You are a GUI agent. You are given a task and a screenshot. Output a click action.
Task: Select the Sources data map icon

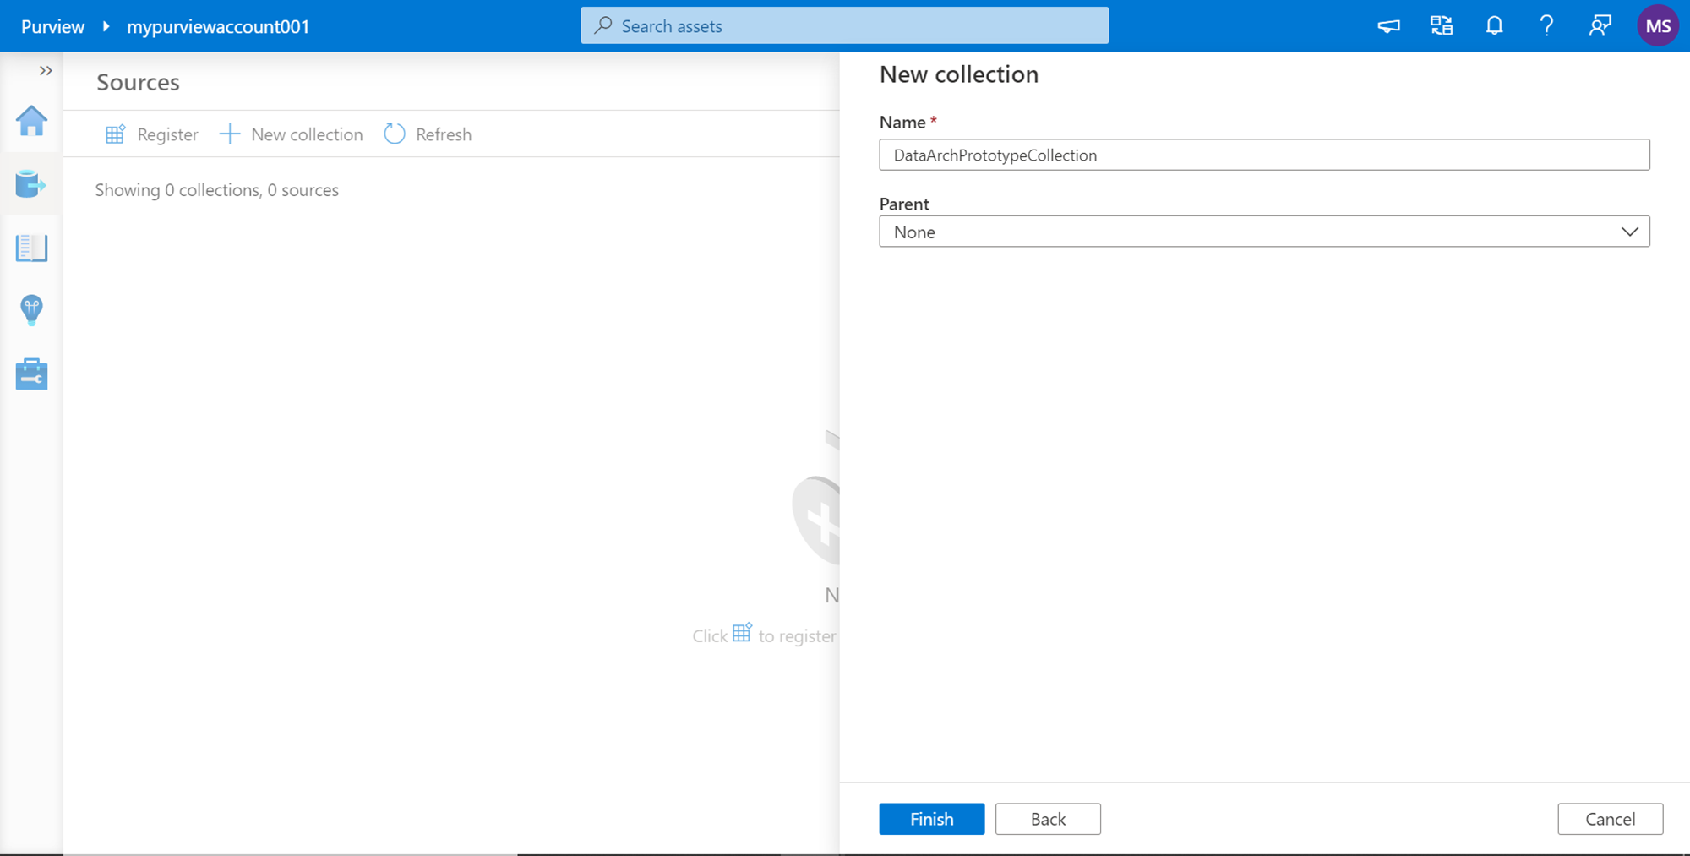coord(31,184)
